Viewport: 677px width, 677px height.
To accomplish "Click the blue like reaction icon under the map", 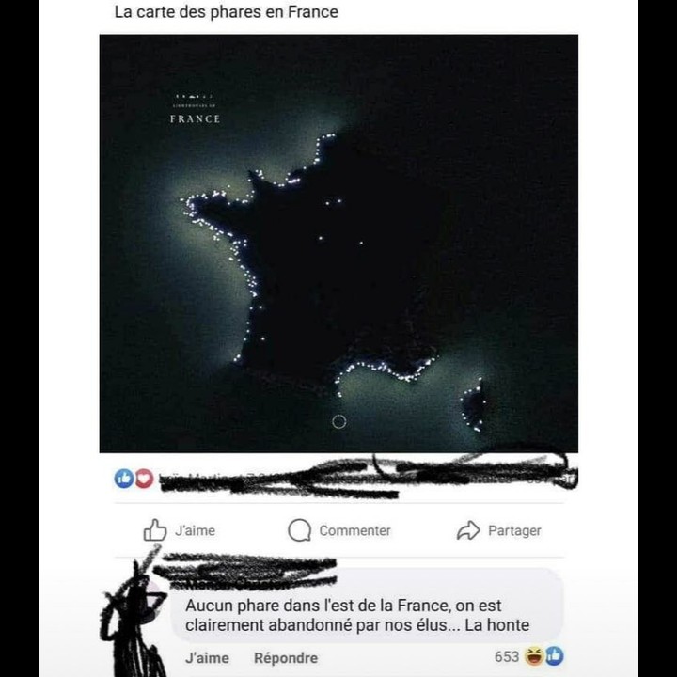I will coord(124,479).
